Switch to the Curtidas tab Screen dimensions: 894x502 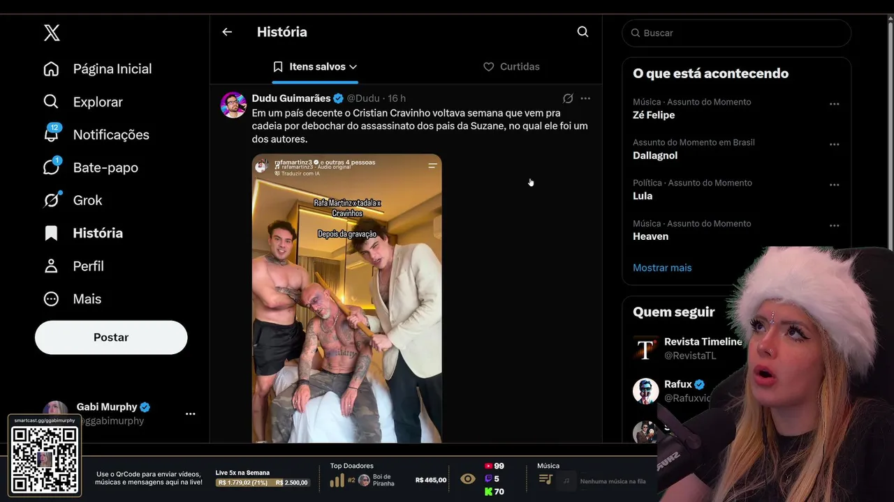[x=511, y=67]
